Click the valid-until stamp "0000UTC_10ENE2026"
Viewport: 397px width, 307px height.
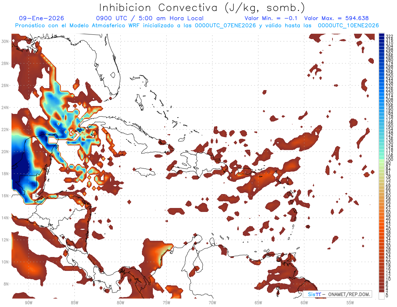[348, 26]
